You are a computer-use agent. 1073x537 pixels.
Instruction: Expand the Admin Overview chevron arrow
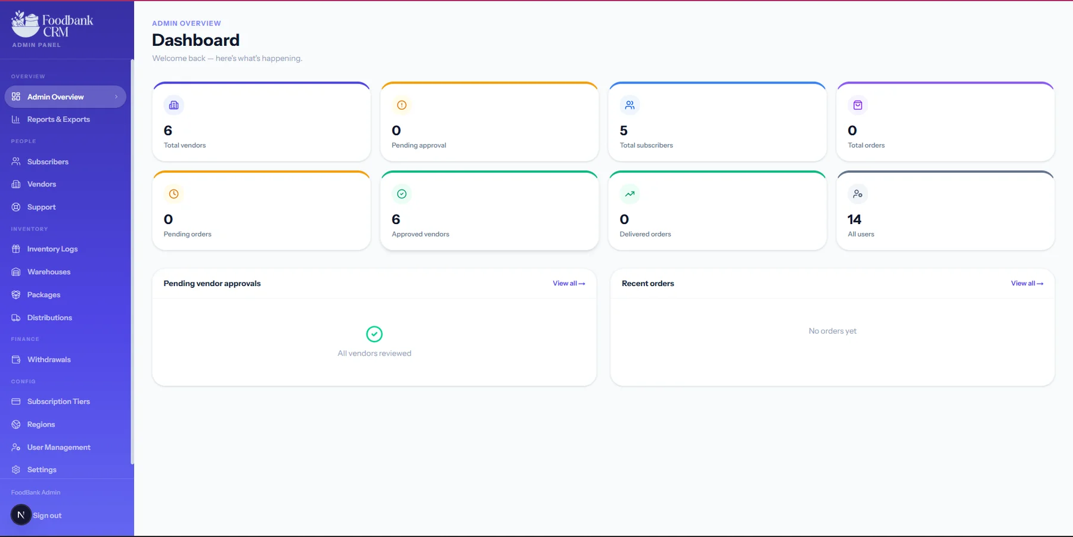point(116,97)
